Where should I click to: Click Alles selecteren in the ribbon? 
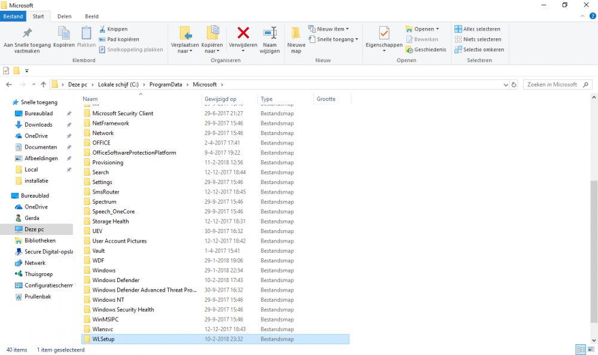pyautogui.click(x=481, y=28)
